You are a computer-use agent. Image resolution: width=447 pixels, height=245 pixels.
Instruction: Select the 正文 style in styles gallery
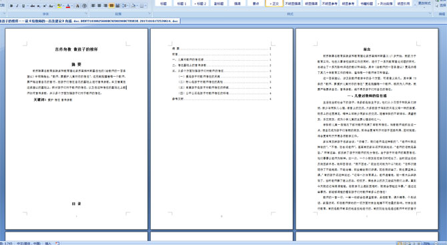[x=274, y=3]
